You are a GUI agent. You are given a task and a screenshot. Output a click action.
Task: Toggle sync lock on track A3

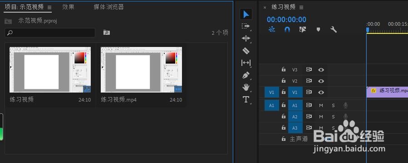click(309, 127)
